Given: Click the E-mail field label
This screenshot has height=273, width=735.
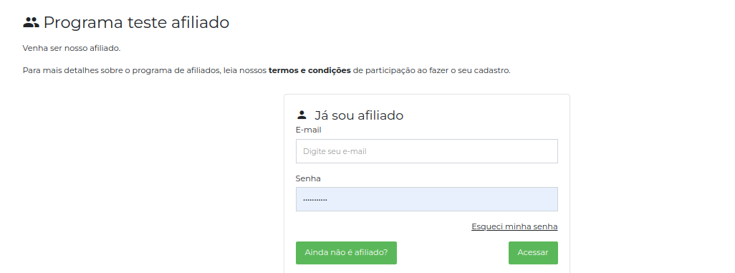Looking at the screenshot, I should pyautogui.click(x=309, y=130).
